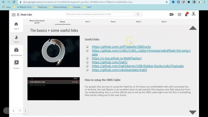
Task: Click the O.MG WebFlasher Utility screenshot
Action: click(54, 89)
